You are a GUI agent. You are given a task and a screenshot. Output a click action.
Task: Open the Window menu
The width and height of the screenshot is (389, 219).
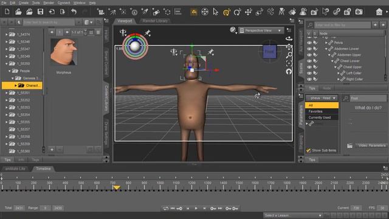79,3
